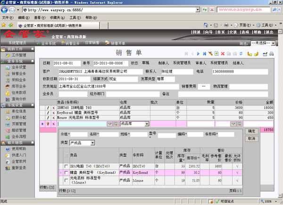This screenshot has width=283, height=205.
Task: Click 取消 button in product picker
Action: pos(251,139)
